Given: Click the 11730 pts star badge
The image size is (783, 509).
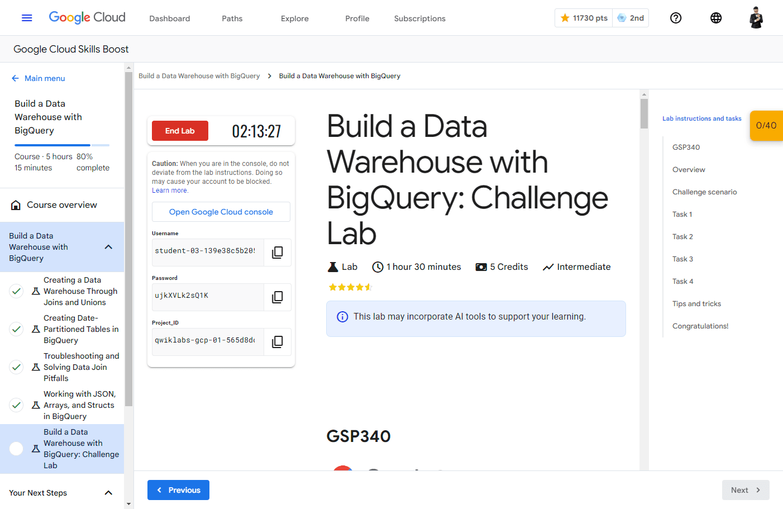Looking at the screenshot, I should (x=584, y=18).
